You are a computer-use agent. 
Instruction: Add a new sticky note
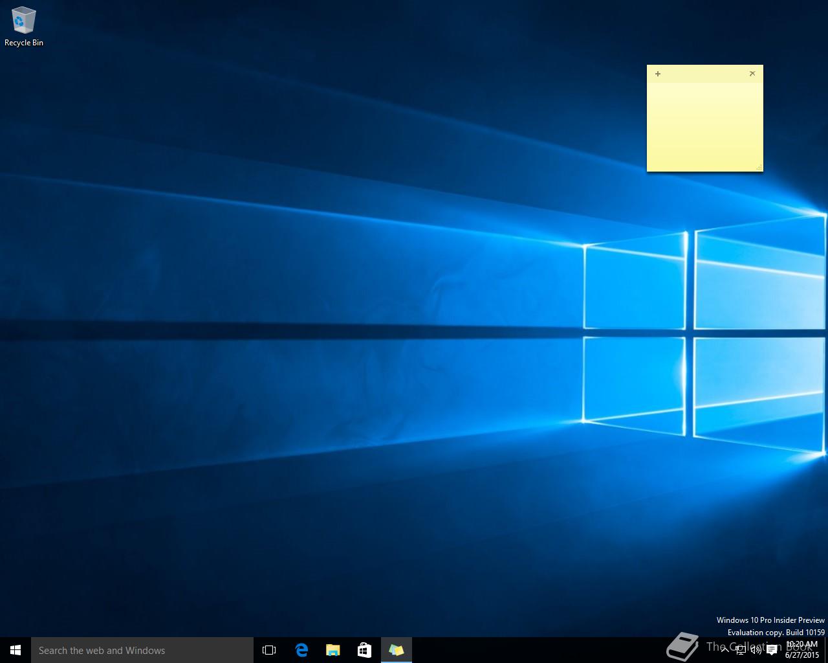658,74
